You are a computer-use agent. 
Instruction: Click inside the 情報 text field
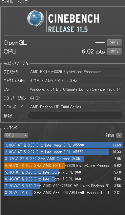point(75,116)
